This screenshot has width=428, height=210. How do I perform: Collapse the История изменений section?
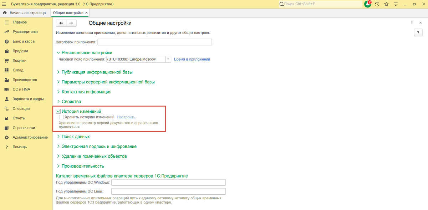tap(58, 112)
